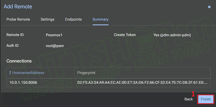This screenshot has height=107, width=216.
Task: Go to the Endpoints tab
Action: (73, 19)
